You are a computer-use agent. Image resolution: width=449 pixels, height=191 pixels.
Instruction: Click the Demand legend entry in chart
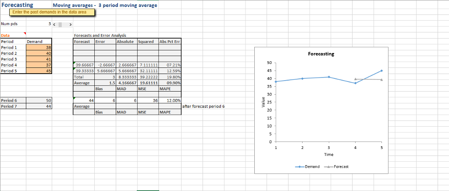[310, 167]
